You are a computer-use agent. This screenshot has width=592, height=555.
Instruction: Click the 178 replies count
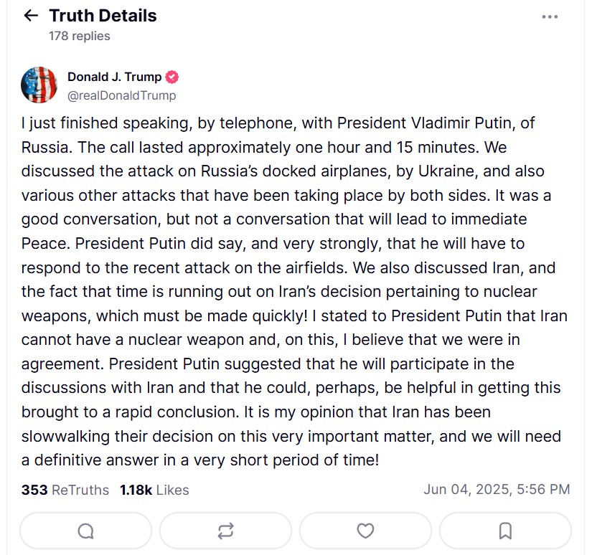pos(79,35)
